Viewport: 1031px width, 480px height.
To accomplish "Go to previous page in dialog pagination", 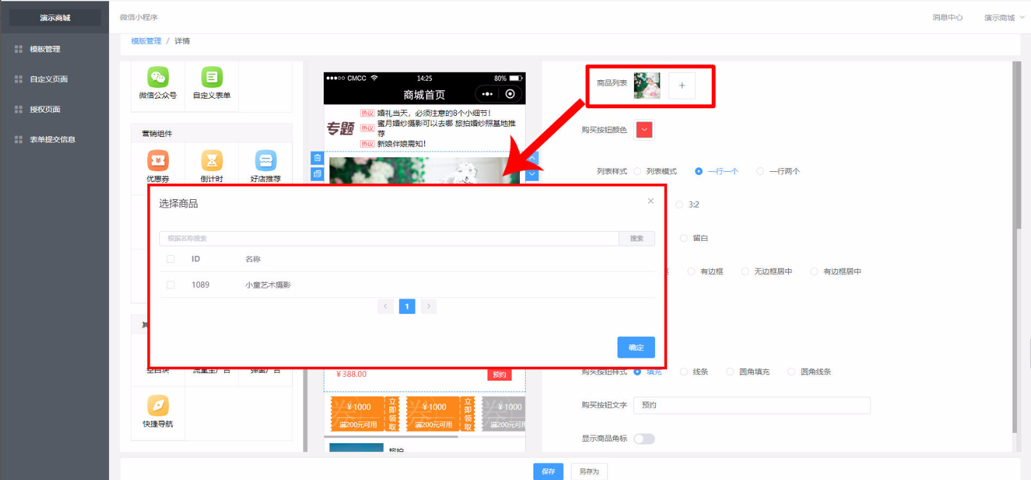I will click(386, 306).
